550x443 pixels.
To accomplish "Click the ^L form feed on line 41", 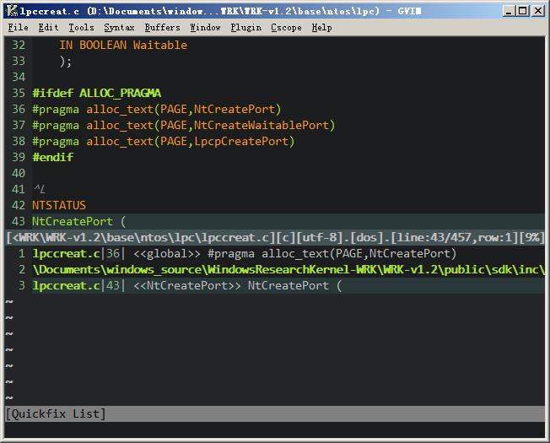I will 40,189.
